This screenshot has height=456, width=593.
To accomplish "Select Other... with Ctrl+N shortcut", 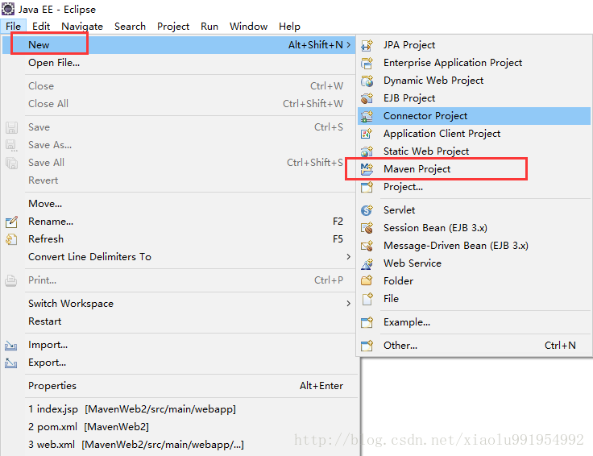I will click(x=474, y=346).
